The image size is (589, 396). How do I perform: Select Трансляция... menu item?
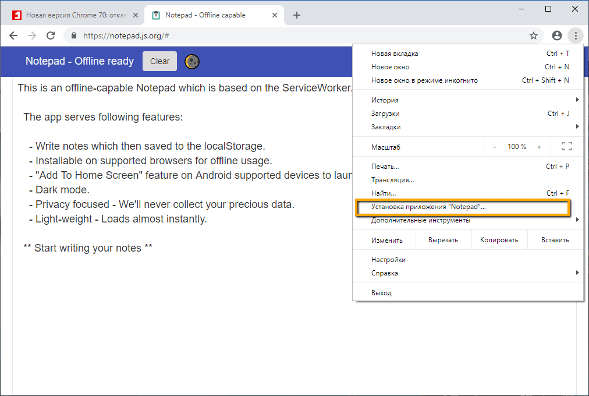point(468,180)
